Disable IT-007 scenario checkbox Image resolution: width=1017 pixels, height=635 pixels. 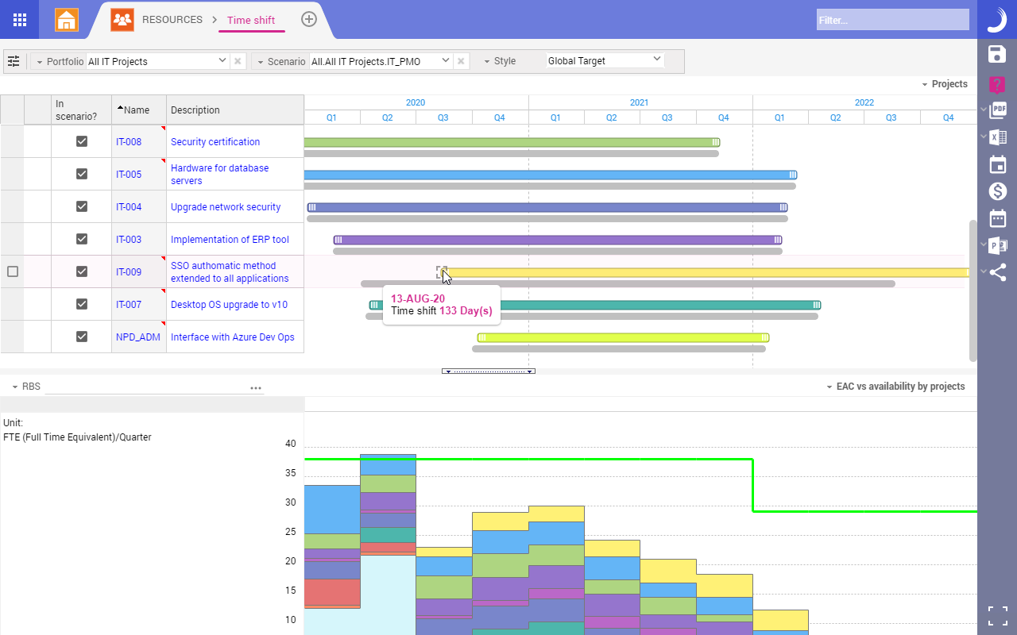tap(81, 304)
